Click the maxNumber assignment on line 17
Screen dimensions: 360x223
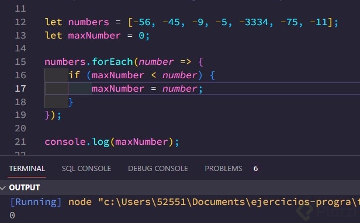147,89
